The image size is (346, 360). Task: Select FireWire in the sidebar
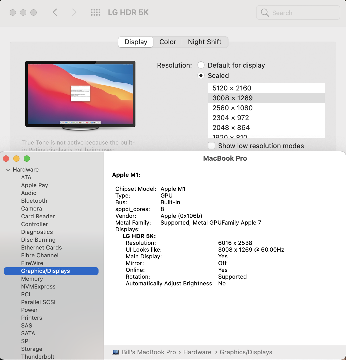pos(32,263)
